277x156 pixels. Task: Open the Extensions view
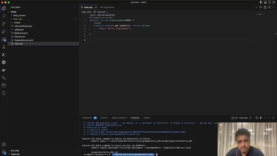coord(4,39)
